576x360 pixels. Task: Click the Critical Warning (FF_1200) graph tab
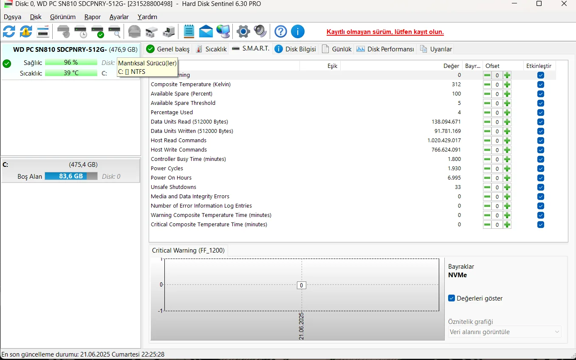tap(188, 250)
